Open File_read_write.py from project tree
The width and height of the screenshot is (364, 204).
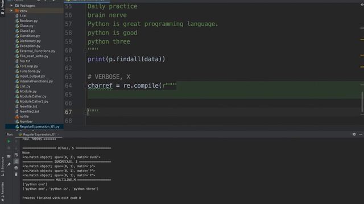coord(34,56)
